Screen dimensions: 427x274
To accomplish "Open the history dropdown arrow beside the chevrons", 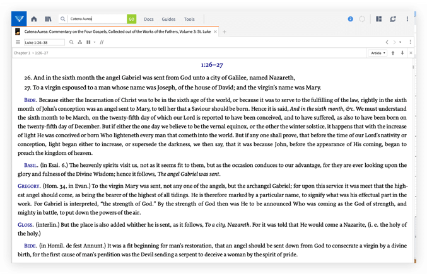I will point(401,42).
